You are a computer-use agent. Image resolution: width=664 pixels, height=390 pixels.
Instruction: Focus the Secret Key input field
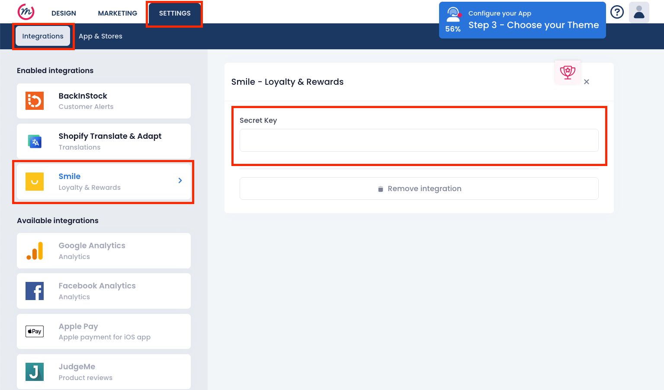419,141
